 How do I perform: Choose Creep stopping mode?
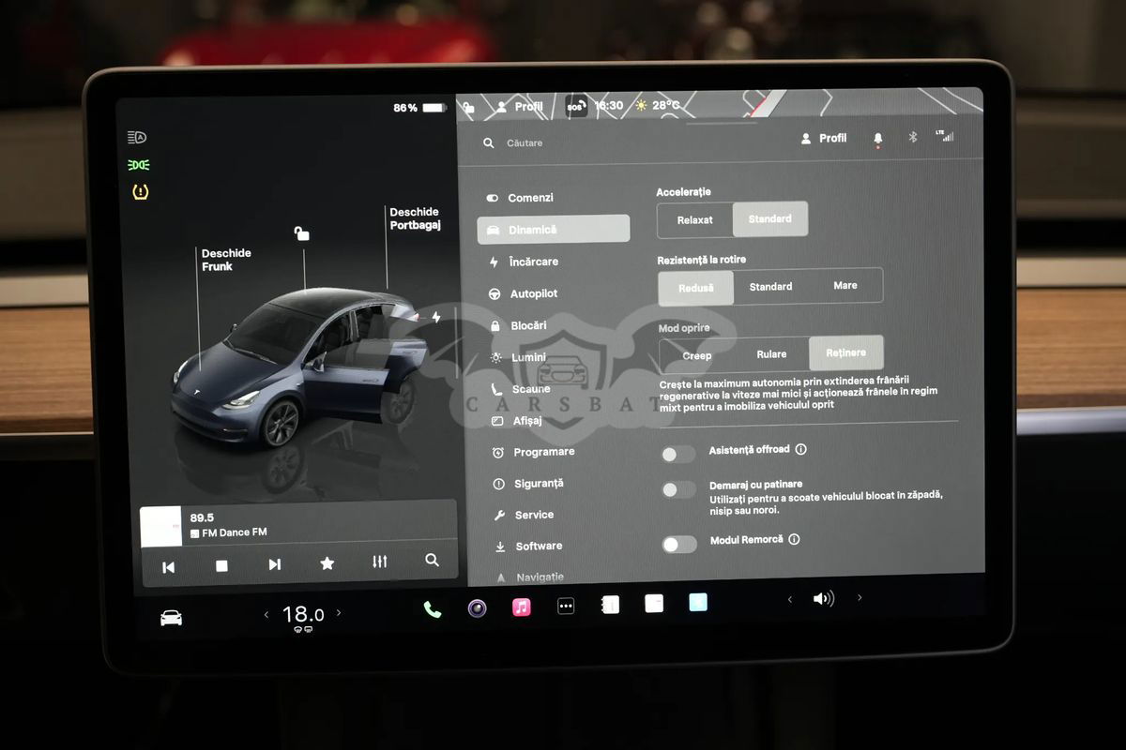tap(697, 356)
